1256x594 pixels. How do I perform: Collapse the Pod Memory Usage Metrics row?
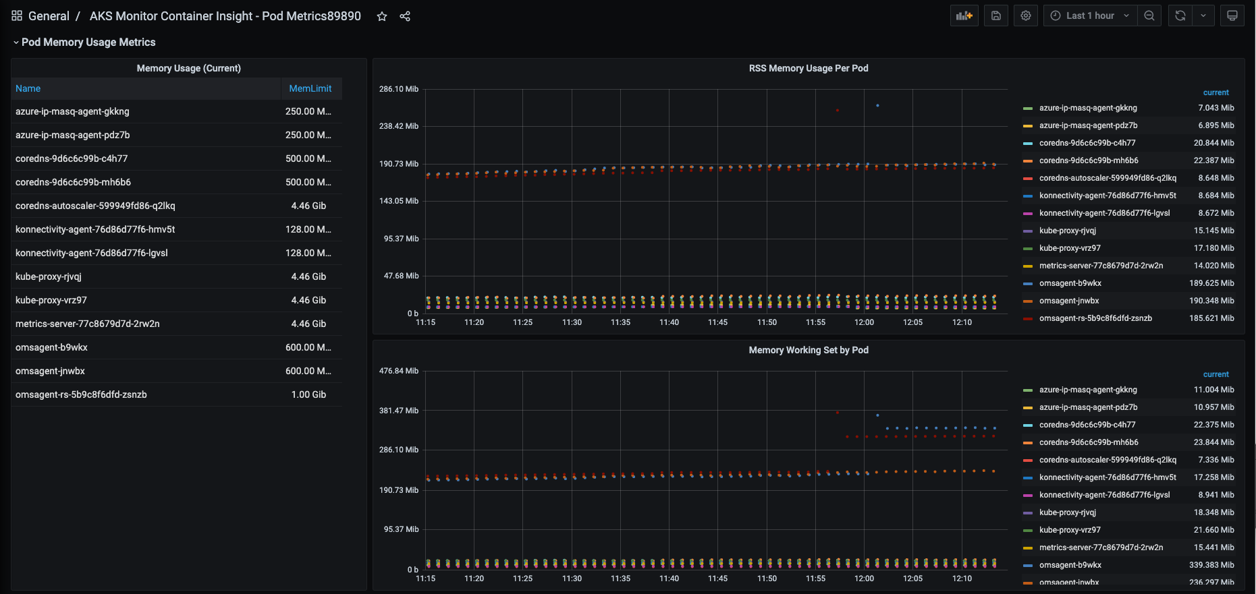click(x=88, y=42)
